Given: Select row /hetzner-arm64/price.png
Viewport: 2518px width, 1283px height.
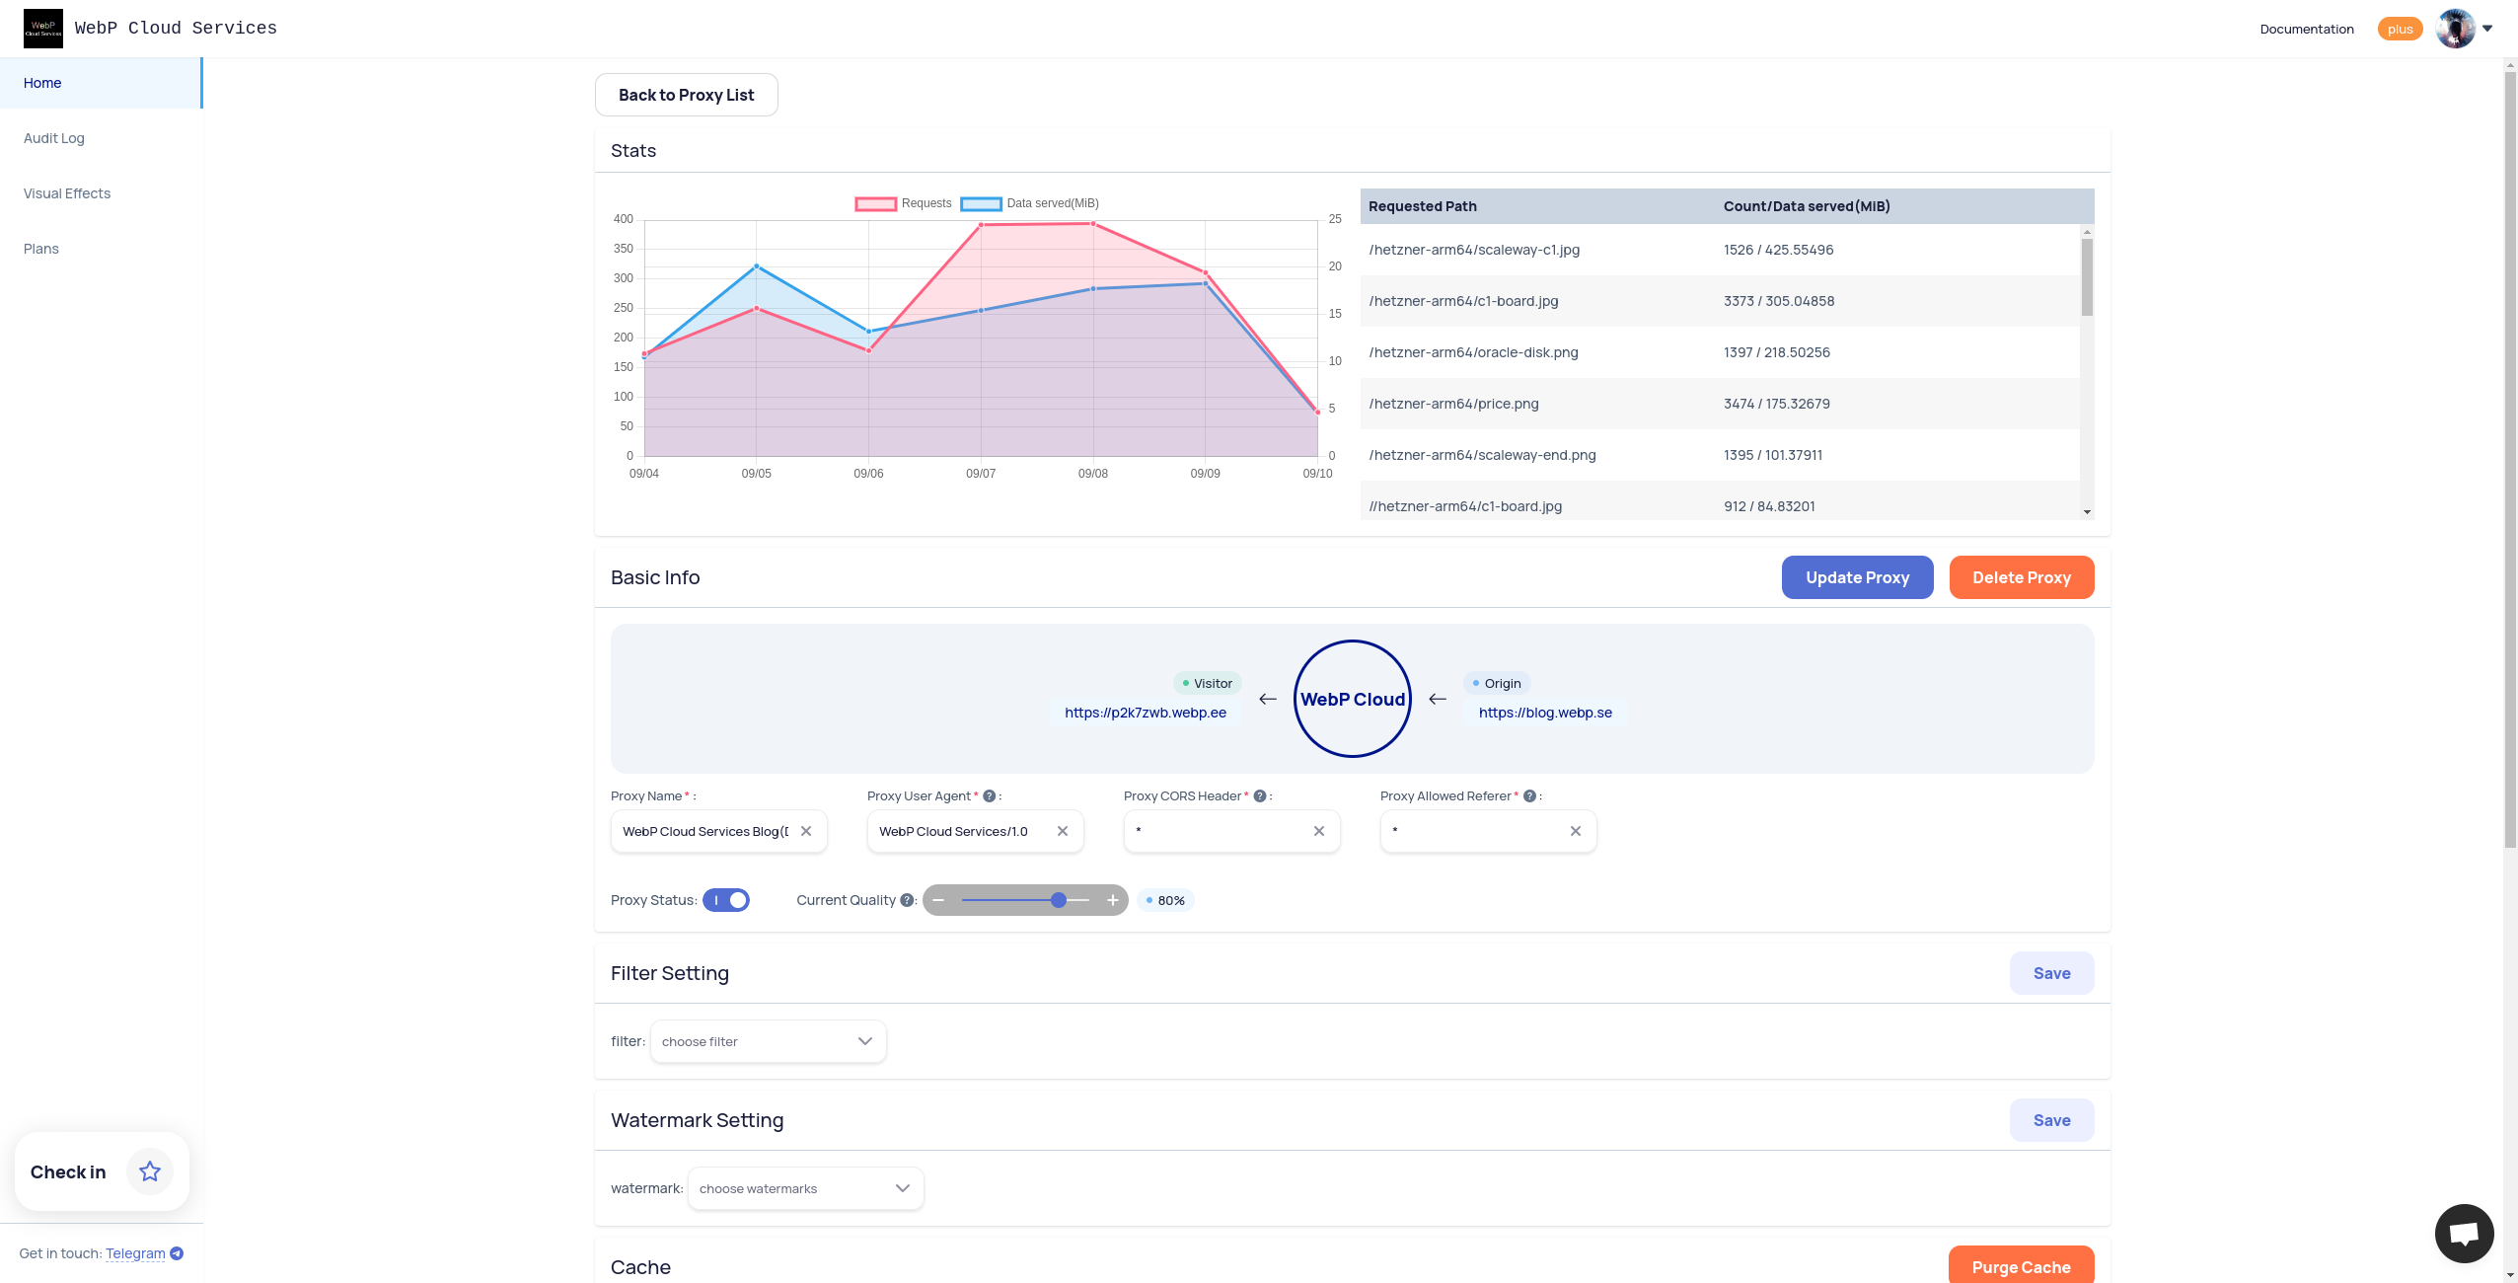Looking at the screenshot, I should [x=1720, y=404].
